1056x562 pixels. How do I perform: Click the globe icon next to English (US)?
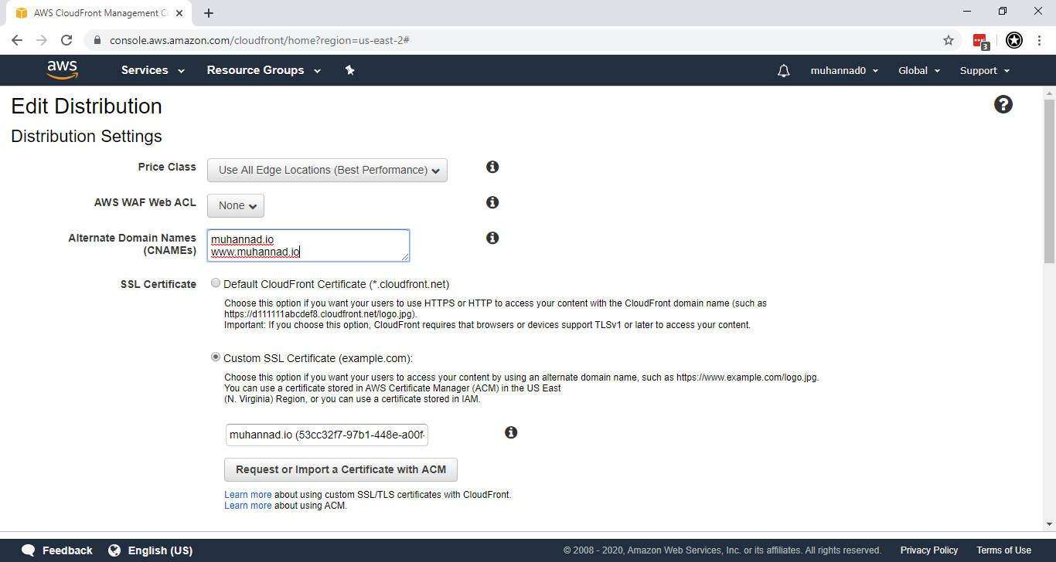(116, 550)
